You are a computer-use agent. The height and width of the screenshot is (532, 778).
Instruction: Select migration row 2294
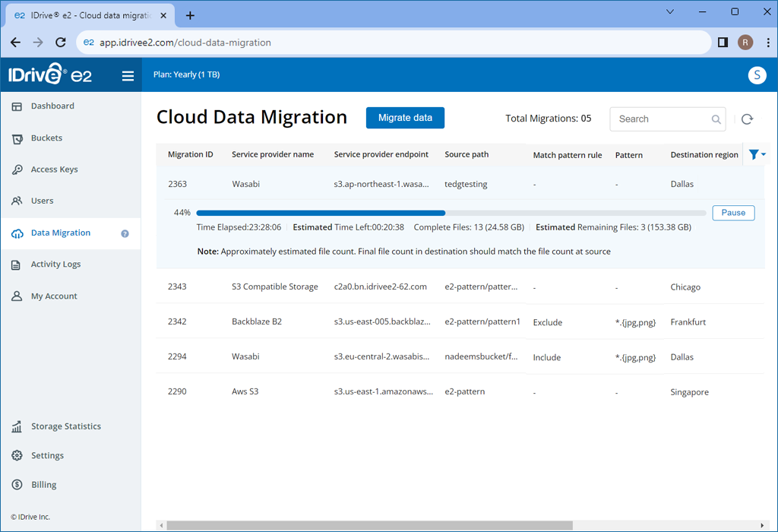pyautogui.click(x=460, y=356)
